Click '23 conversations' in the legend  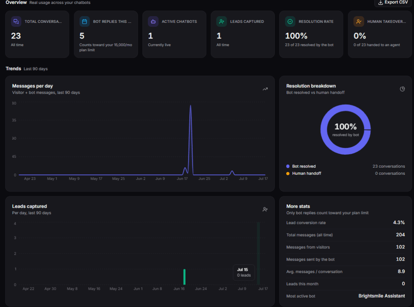click(x=389, y=166)
